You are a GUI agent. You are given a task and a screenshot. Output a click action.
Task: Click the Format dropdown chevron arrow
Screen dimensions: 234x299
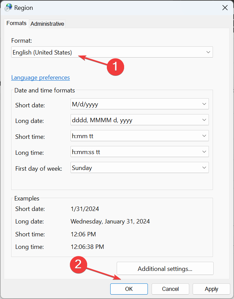[x=208, y=52]
